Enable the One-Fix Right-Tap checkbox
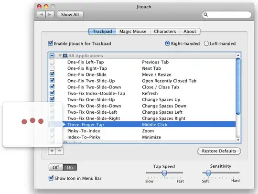 pyautogui.click(x=52, y=68)
